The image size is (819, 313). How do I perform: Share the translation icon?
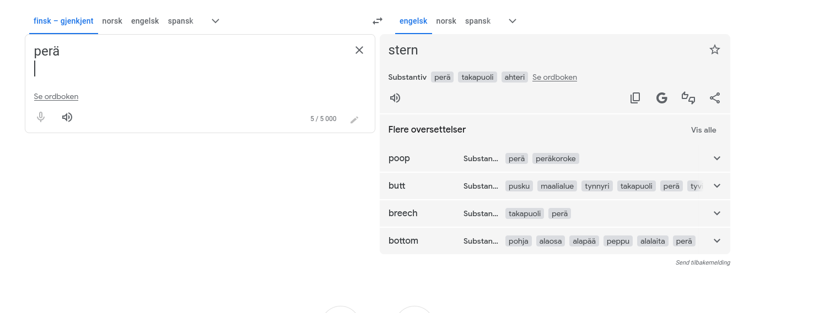point(715,98)
